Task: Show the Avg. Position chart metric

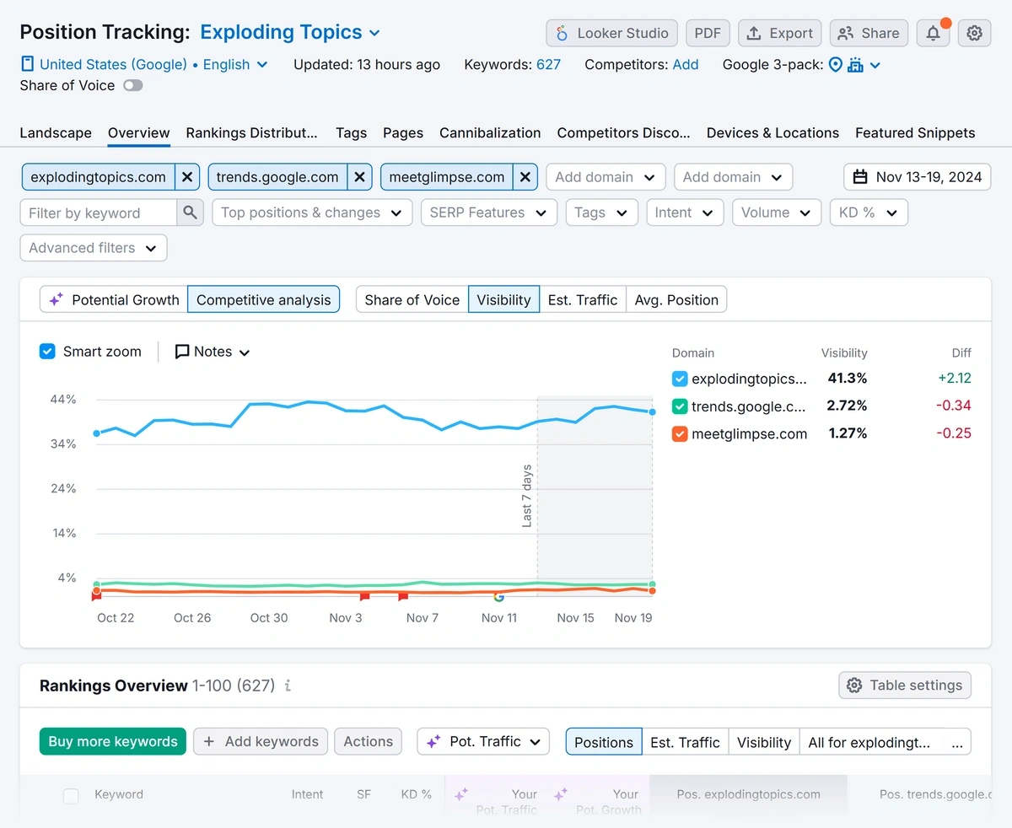Action: pos(676,299)
